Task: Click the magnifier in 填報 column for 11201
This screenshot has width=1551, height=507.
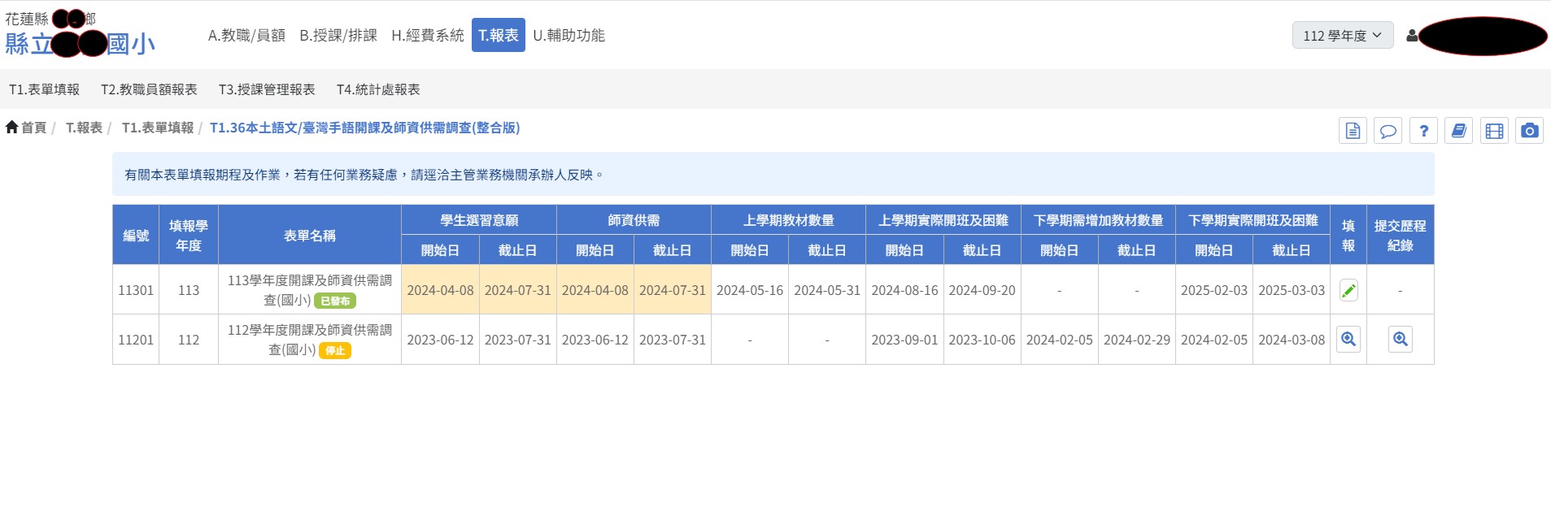Action: coord(1348,340)
